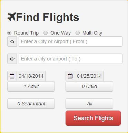Image resolution: width=128 pixels, height=133 pixels.
Task: Click the left-pointing hand icon for From
Action: (x=12, y=41)
